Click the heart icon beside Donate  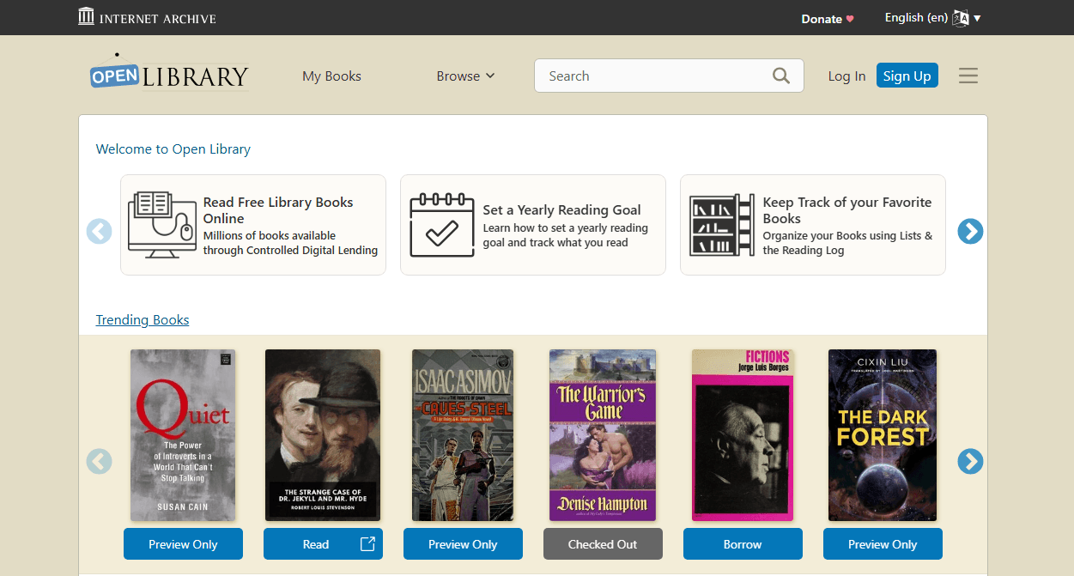click(x=850, y=19)
